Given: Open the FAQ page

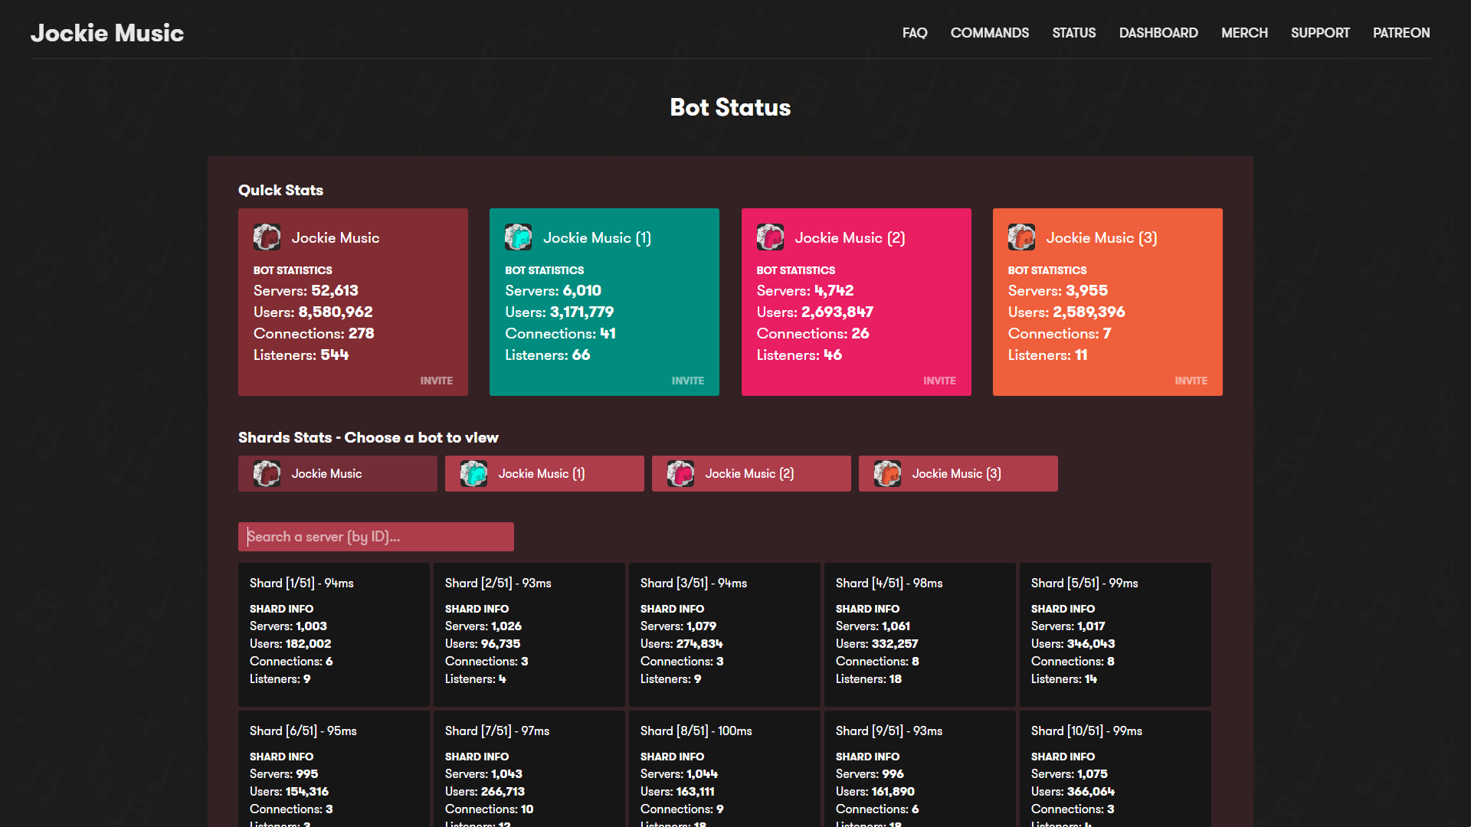Looking at the screenshot, I should pyautogui.click(x=915, y=33).
